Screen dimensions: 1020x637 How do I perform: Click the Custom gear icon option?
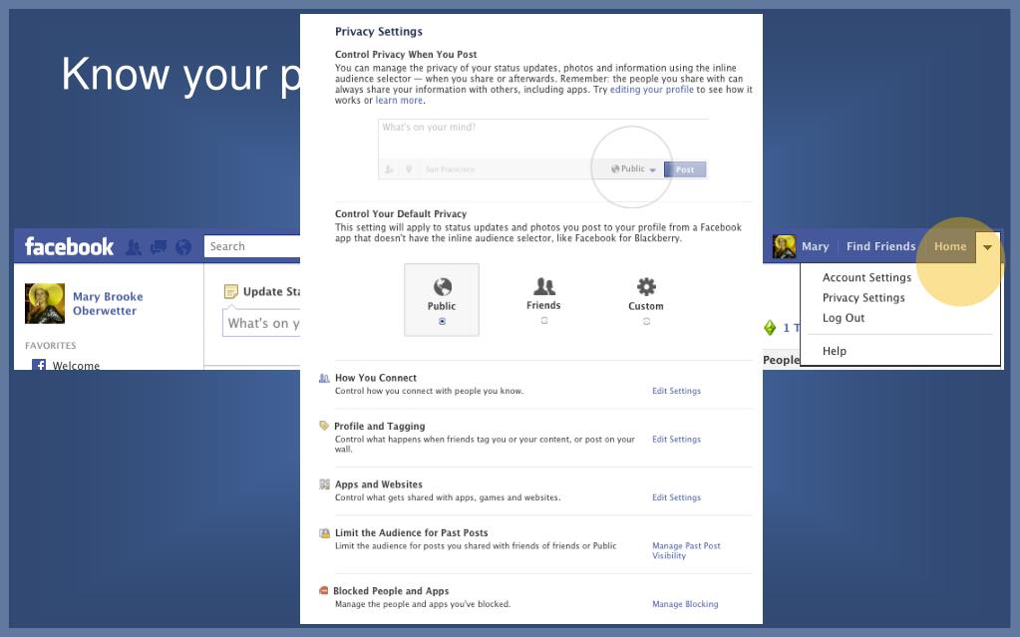pyautogui.click(x=646, y=286)
